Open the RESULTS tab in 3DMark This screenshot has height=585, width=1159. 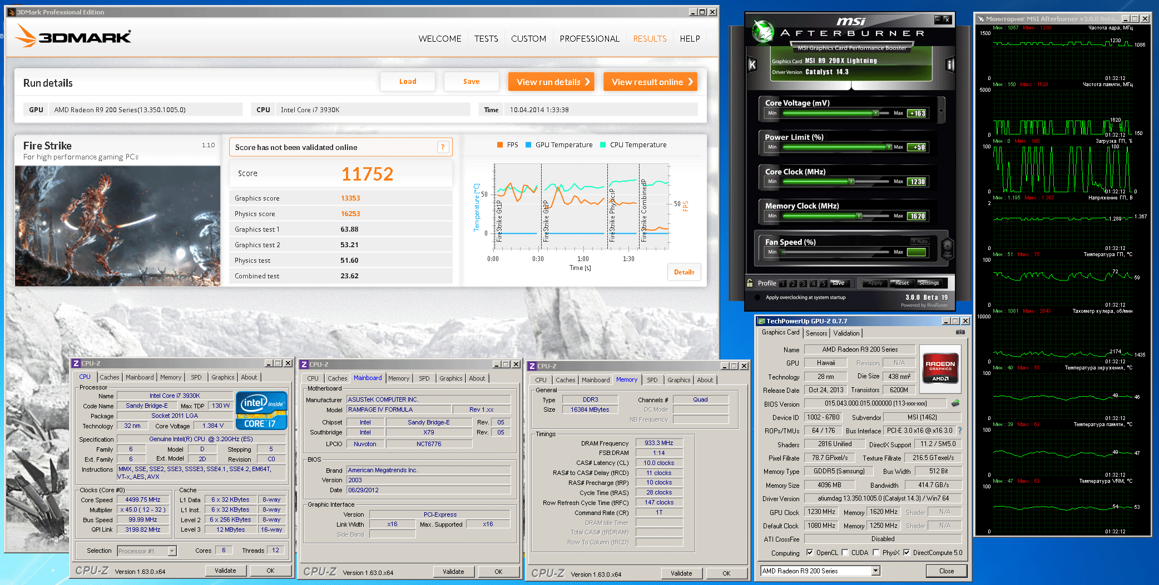[650, 39]
